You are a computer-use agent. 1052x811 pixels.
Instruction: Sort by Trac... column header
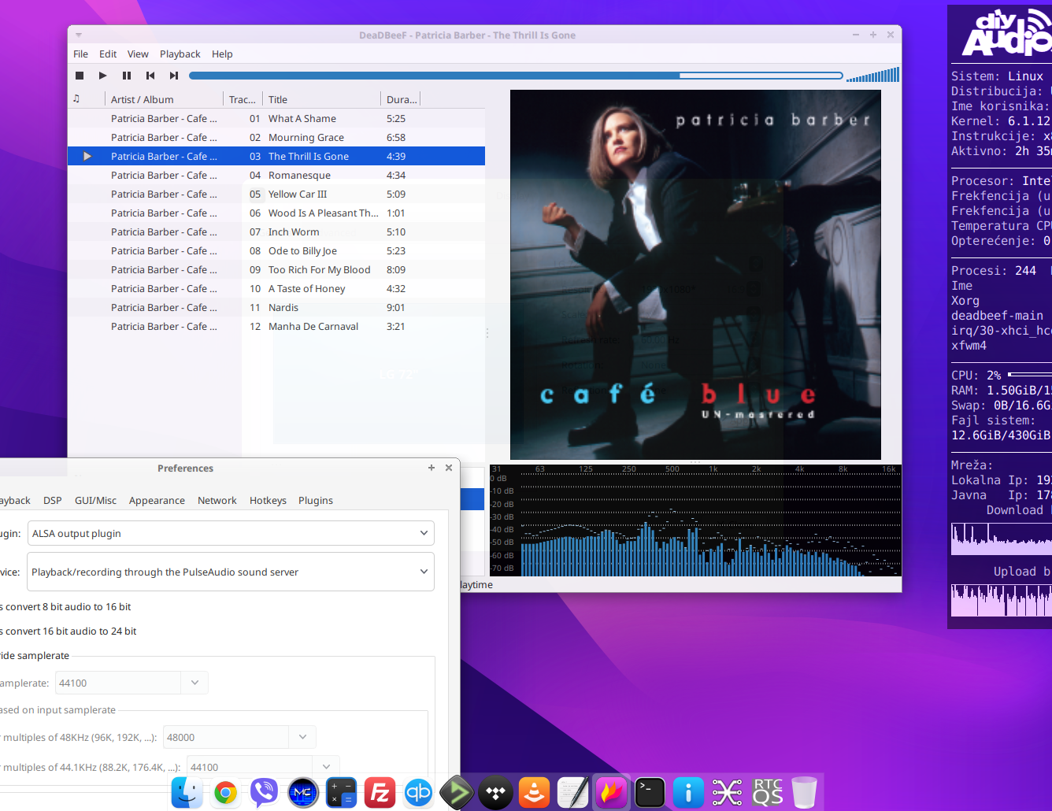[243, 99]
